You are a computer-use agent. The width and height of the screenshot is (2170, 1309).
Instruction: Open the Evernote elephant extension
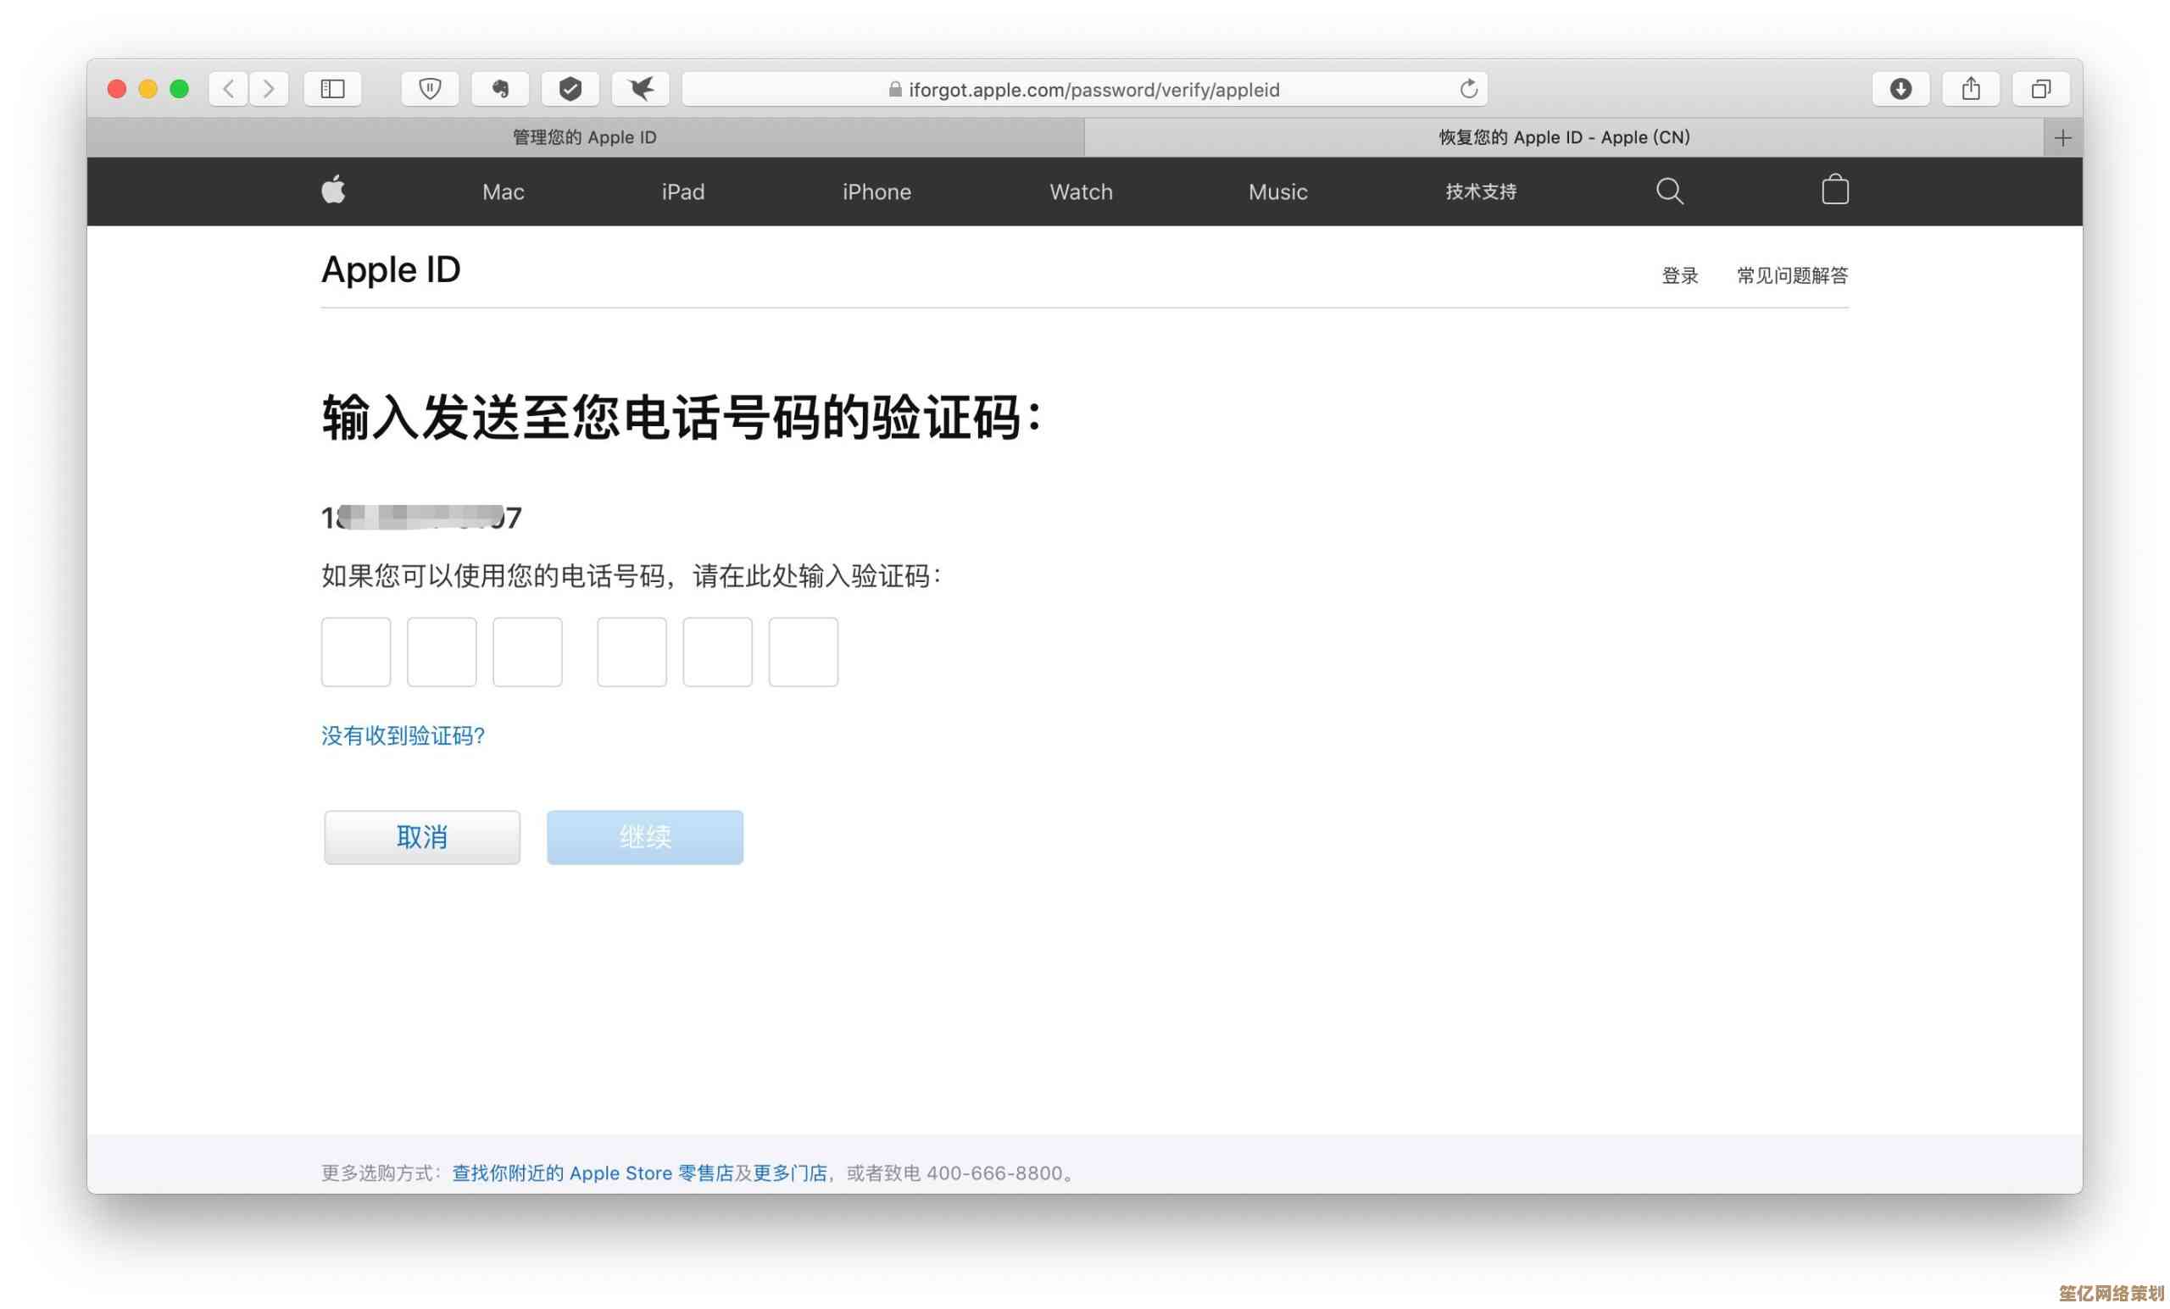[500, 89]
